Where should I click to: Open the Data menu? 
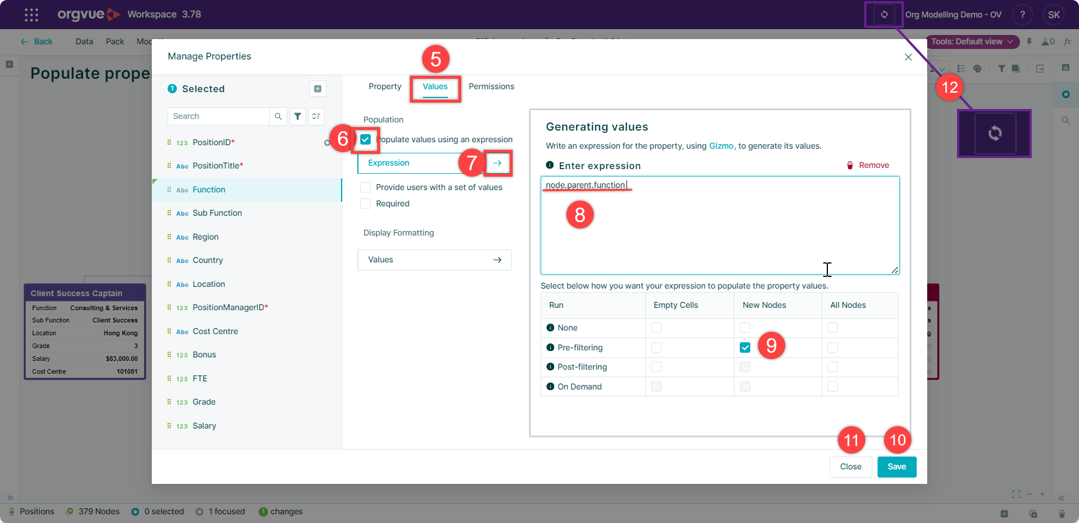click(84, 41)
